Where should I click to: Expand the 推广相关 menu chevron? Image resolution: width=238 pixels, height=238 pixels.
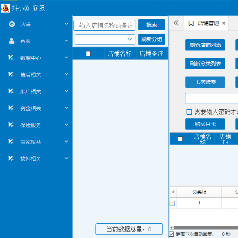point(66,91)
